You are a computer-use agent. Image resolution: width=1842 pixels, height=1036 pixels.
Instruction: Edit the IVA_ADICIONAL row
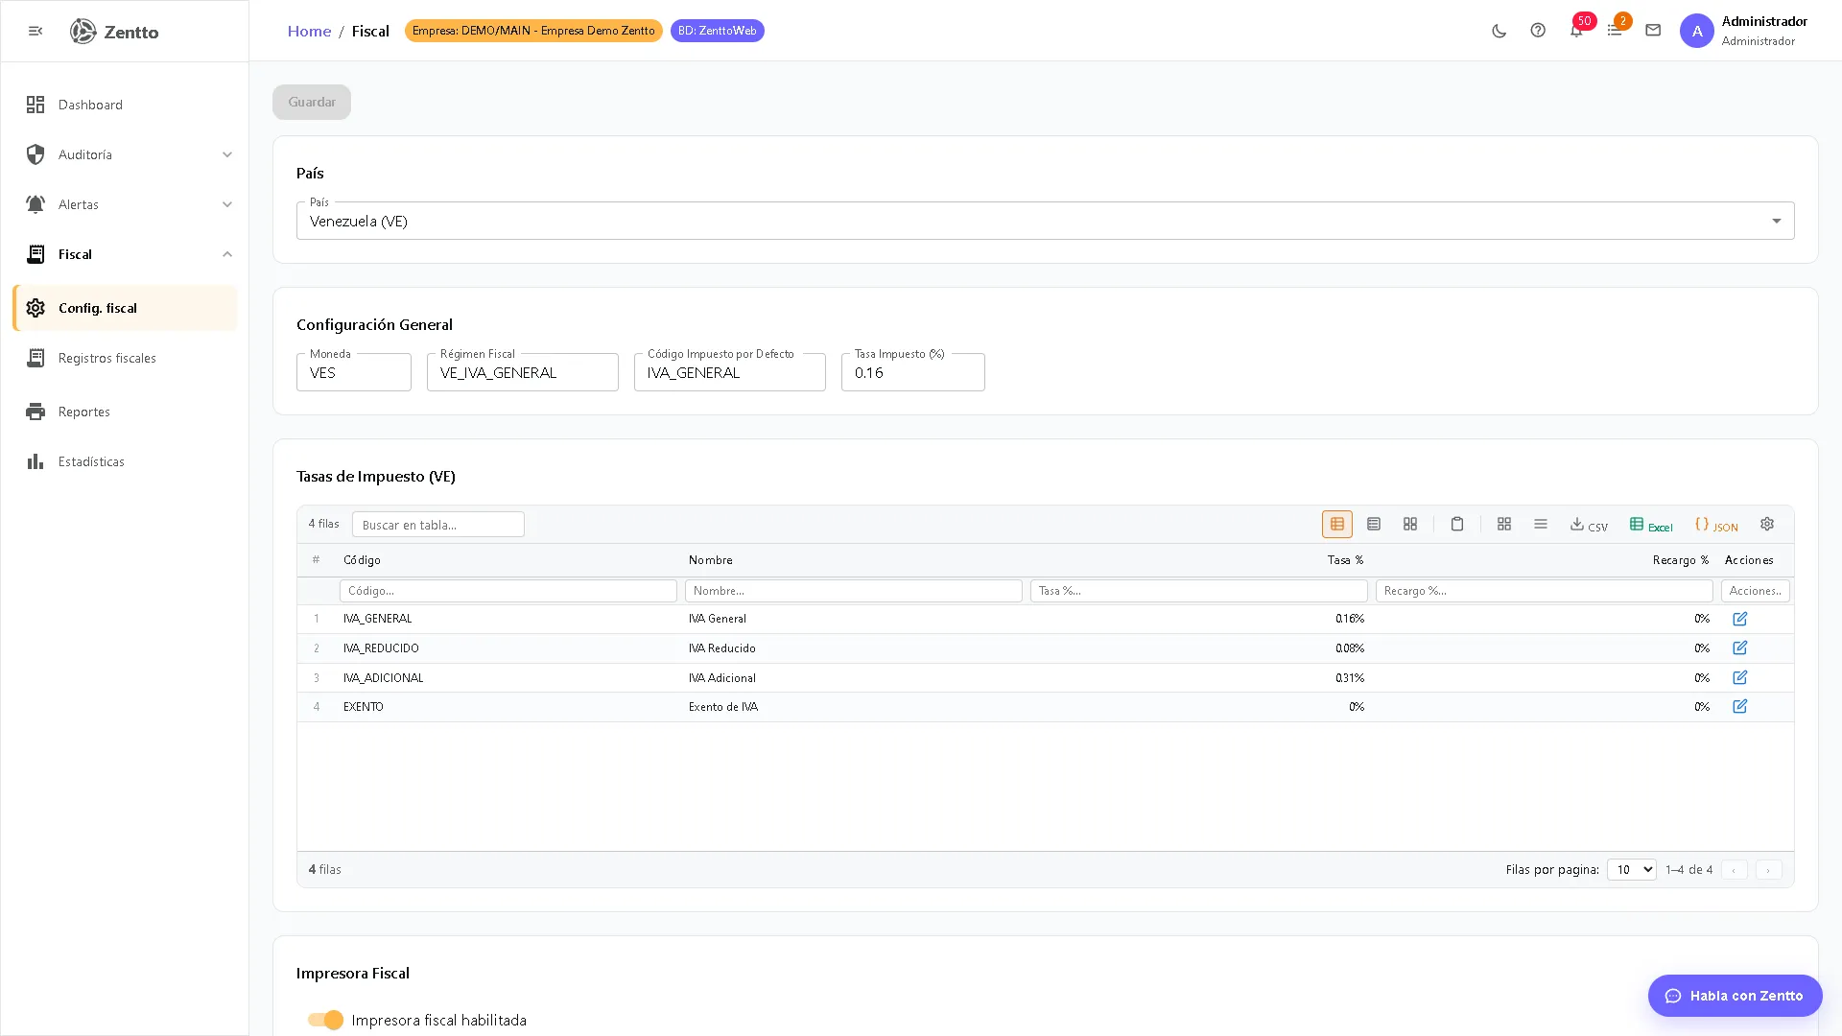(1740, 678)
